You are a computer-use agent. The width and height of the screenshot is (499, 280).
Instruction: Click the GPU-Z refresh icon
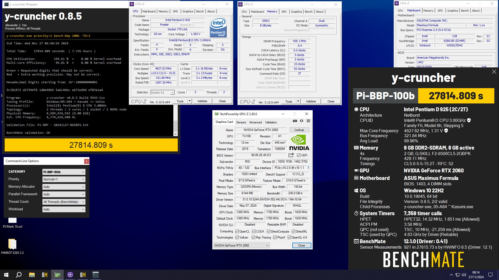(x=301, y=121)
